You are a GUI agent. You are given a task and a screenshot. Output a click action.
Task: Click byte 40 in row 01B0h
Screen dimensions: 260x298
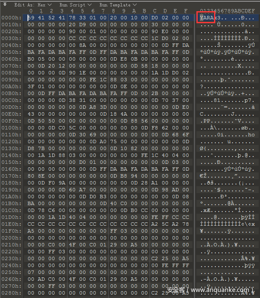click(113, 203)
